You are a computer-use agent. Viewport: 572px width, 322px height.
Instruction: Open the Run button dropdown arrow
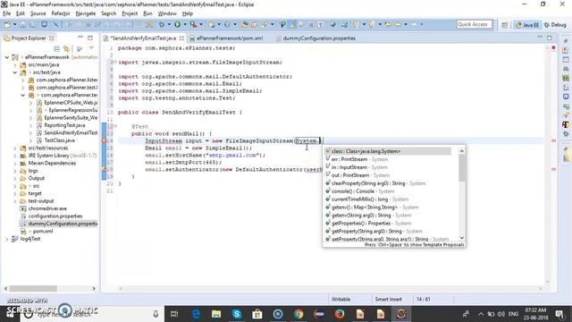pyautogui.click(x=185, y=24)
